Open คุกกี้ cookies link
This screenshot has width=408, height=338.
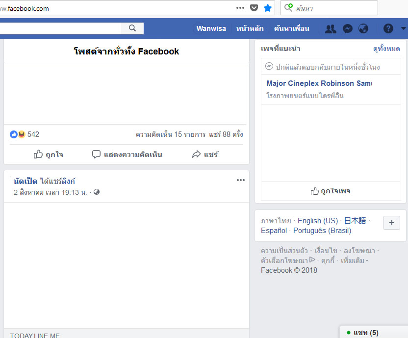coord(328,260)
